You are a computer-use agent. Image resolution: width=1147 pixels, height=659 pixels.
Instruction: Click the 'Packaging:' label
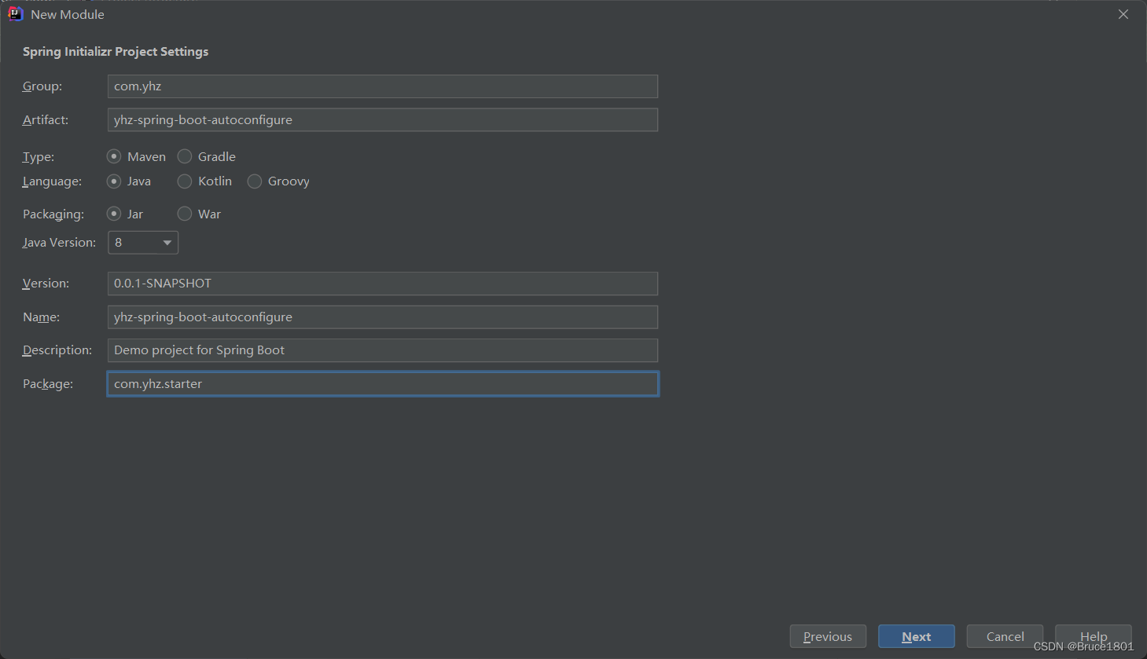click(x=53, y=214)
